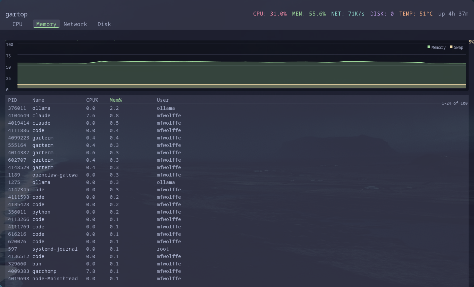Switch to the Network tab
Image resolution: width=474 pixels, height=287 pixels.
(x=75, y=24)
